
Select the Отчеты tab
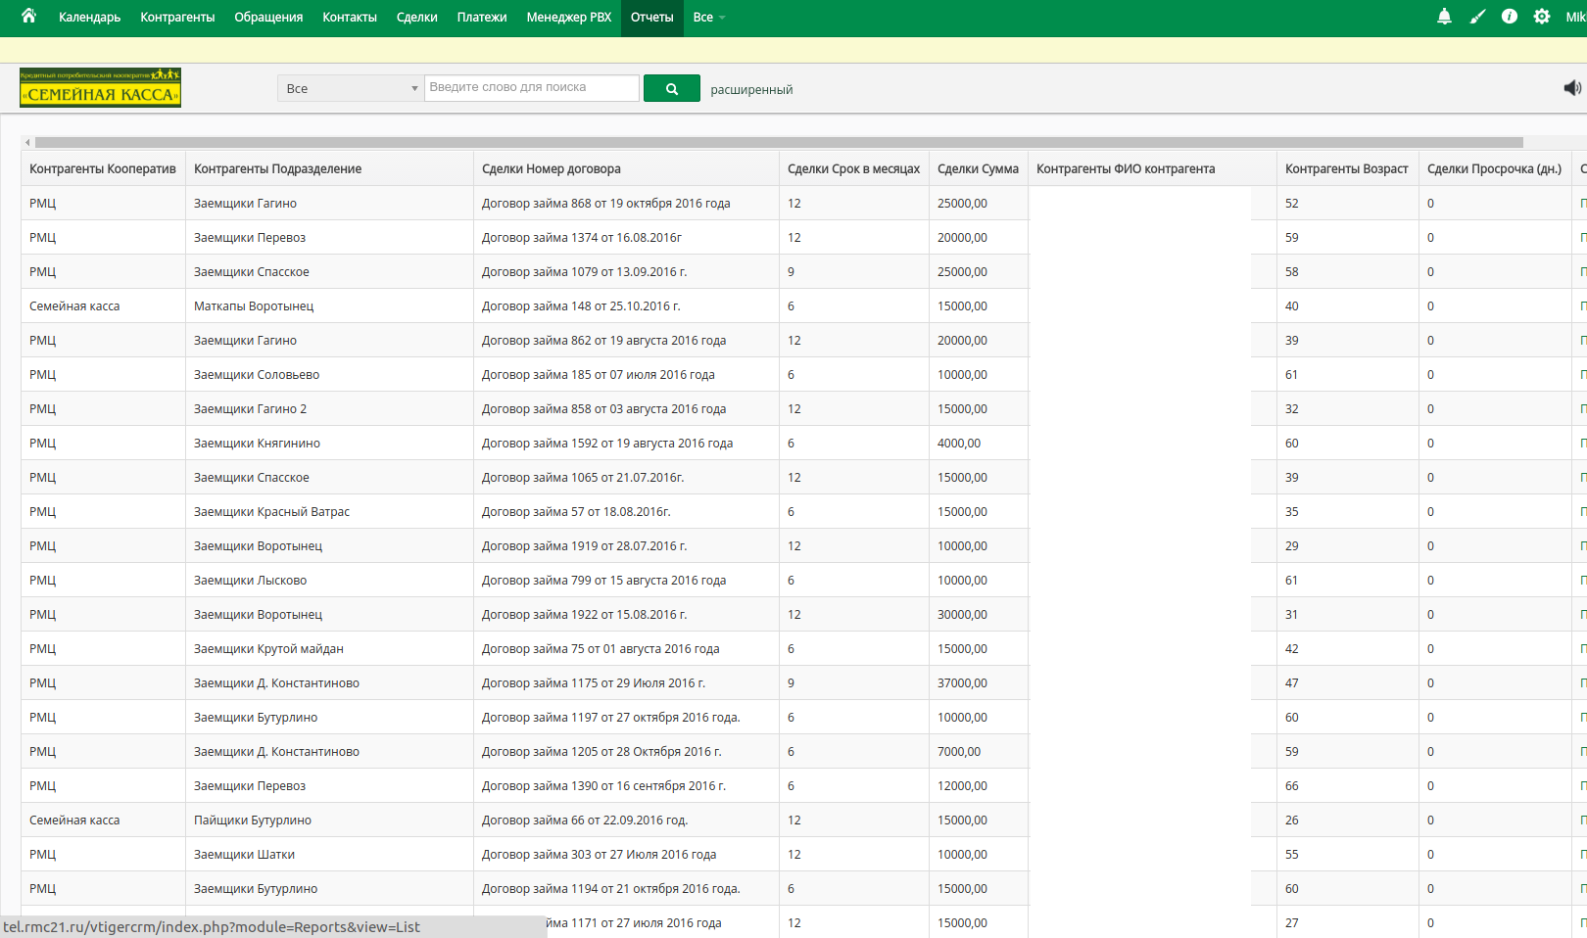tap(651, 17)
